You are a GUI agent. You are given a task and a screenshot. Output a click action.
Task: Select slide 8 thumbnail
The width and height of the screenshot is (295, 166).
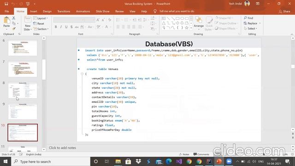(23, 90)
